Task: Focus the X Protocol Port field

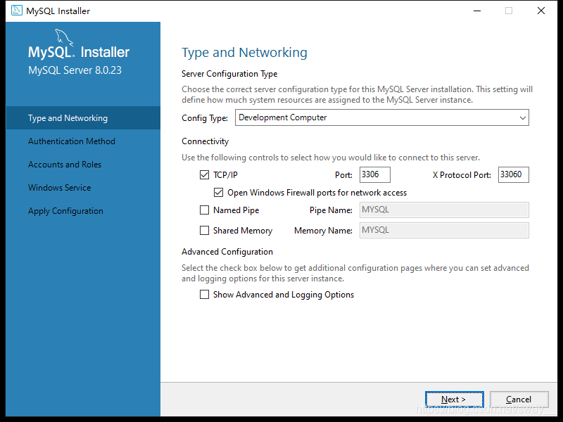Action: click(x=514, y=174)
